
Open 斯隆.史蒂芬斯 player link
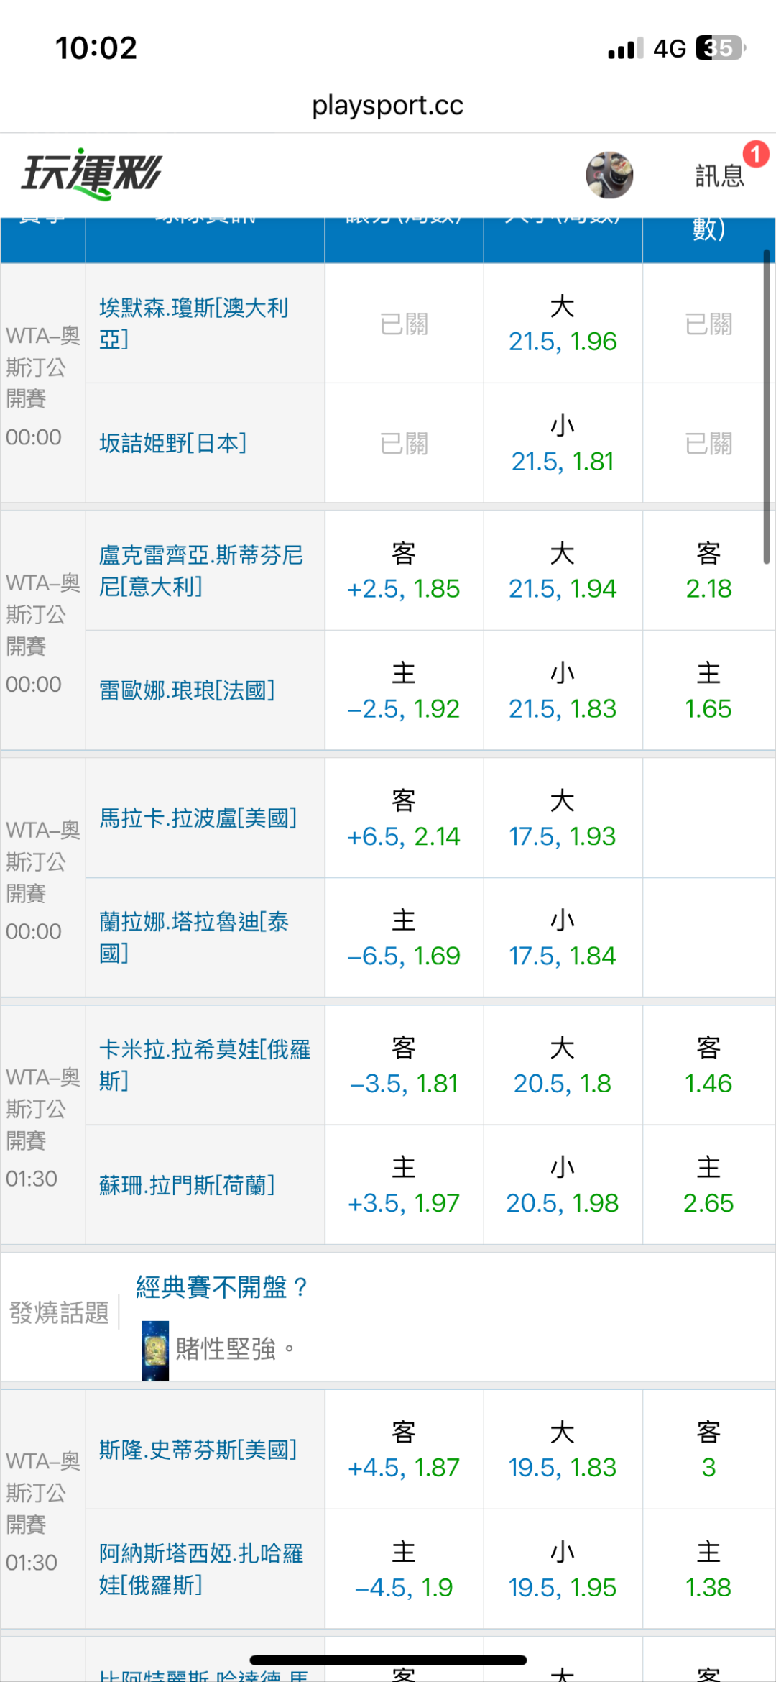click(x=198, y=1449)
